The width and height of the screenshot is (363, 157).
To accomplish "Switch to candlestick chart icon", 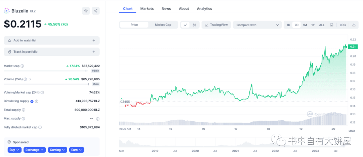I will click(x=195, y=25).
